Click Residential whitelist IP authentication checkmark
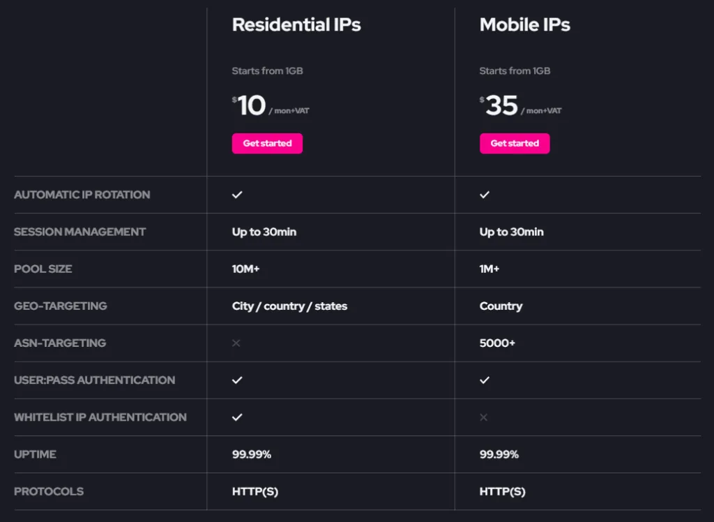This screenshot has width=714, height=522. click(237, 417)
